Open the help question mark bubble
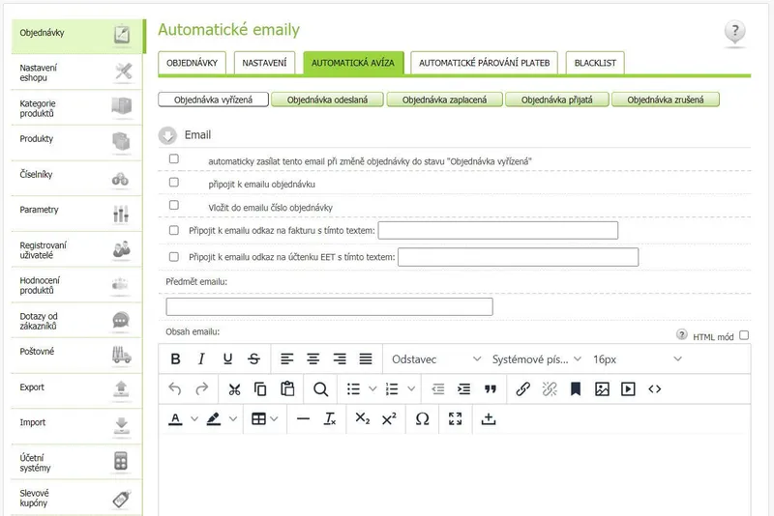Viewport: 774px width, 516px height. [x=734, y=32]
